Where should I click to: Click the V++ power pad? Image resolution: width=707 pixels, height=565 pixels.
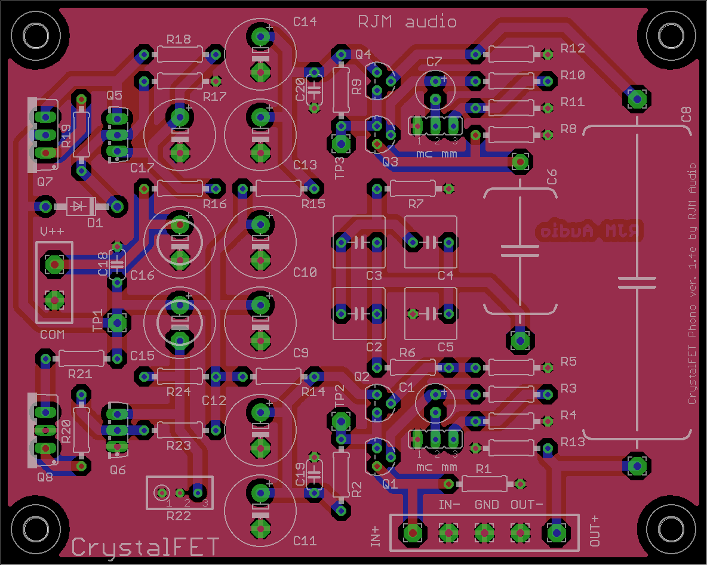click(54, 264)
